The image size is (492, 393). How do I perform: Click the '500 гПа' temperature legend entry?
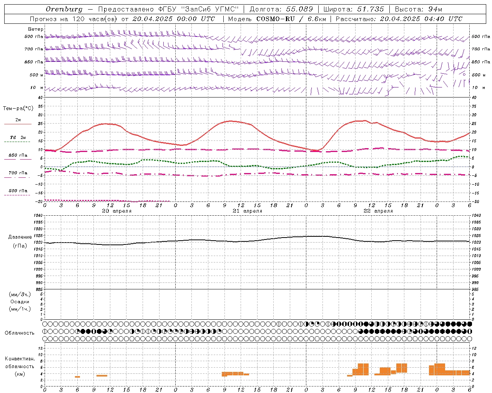18,191
